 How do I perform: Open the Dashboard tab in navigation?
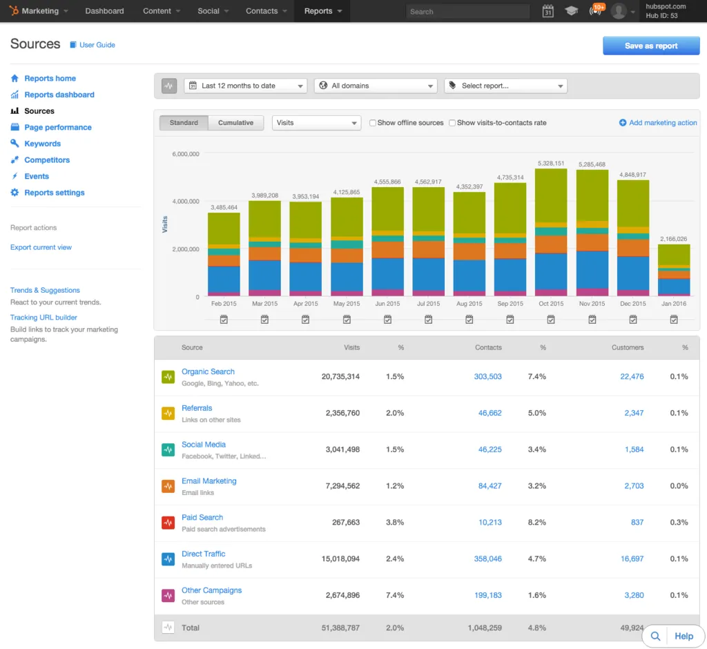[105, 11]
